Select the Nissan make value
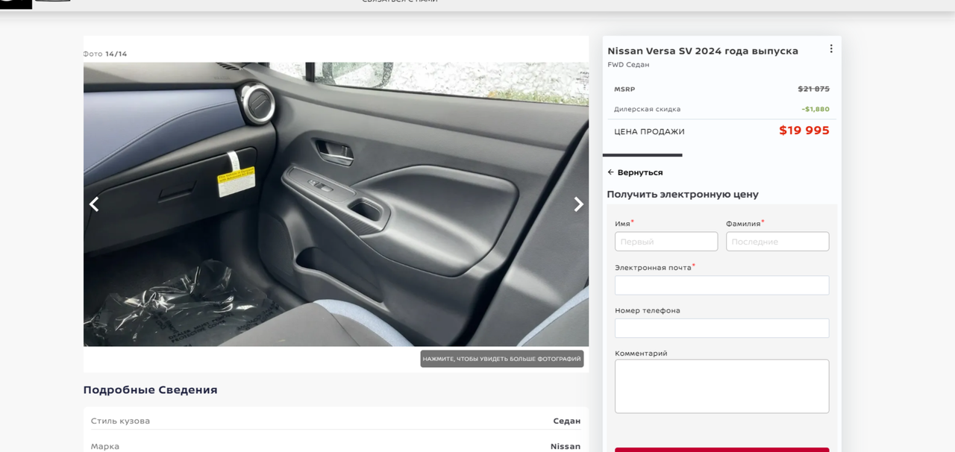The height and width of the screenshot is (452, 955). click(566, 446)
